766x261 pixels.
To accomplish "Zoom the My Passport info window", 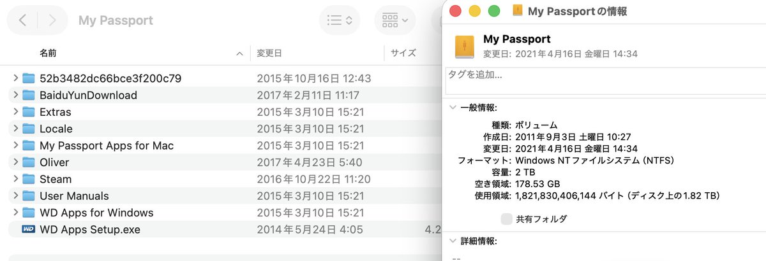I will click(493, 11).
